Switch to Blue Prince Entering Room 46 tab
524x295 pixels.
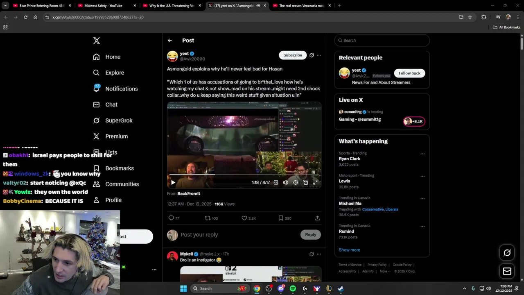pos(42,6)
